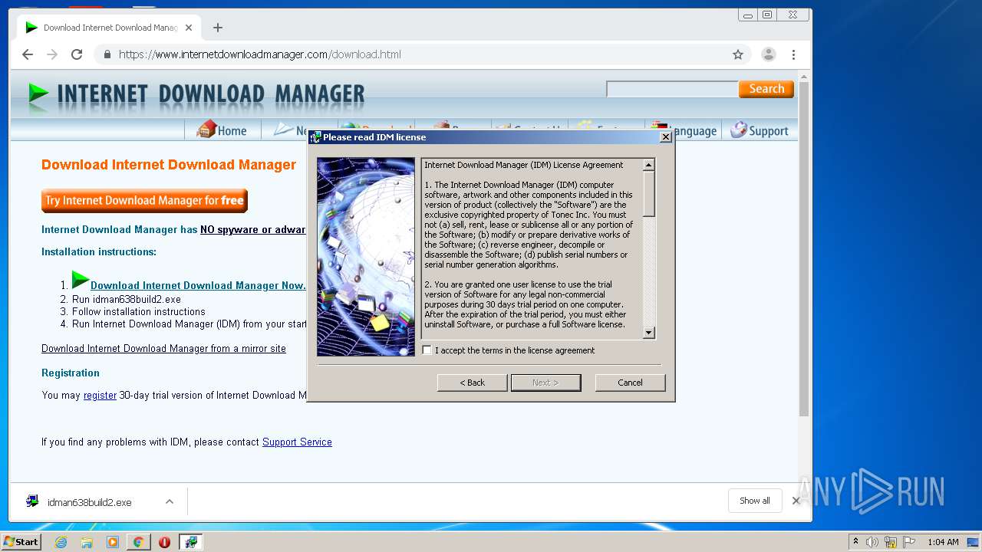Click the News paper-plane icon

[284, 130]
